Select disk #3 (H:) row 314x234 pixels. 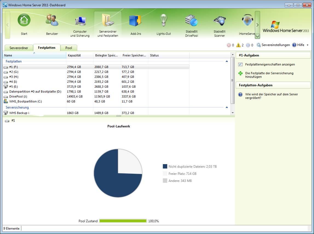click(x=96, y=77)
